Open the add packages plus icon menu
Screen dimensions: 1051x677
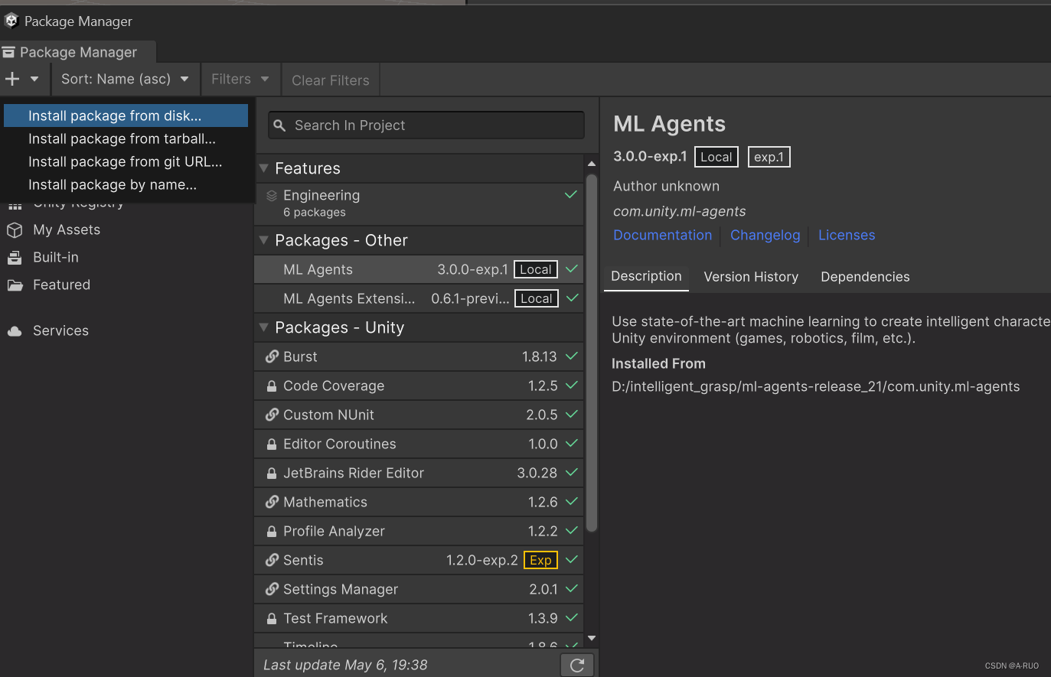14,79
